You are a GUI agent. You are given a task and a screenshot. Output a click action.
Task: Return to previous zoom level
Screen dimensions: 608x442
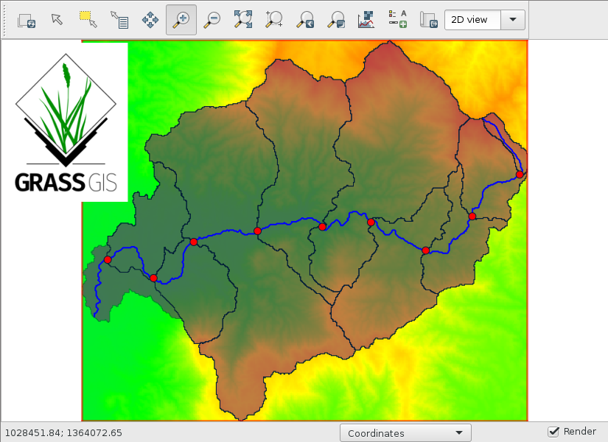305,20
